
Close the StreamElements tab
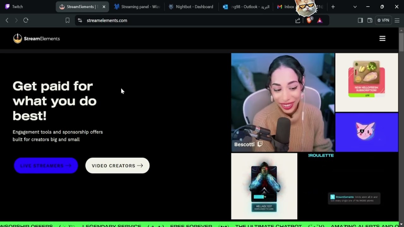[x=104, y=7]
